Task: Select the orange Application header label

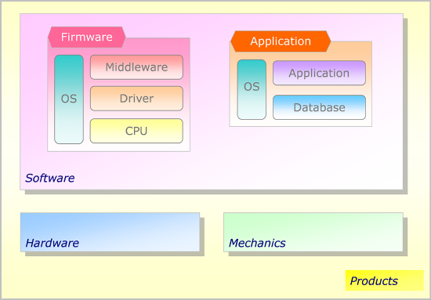Action: coord(281,42)
